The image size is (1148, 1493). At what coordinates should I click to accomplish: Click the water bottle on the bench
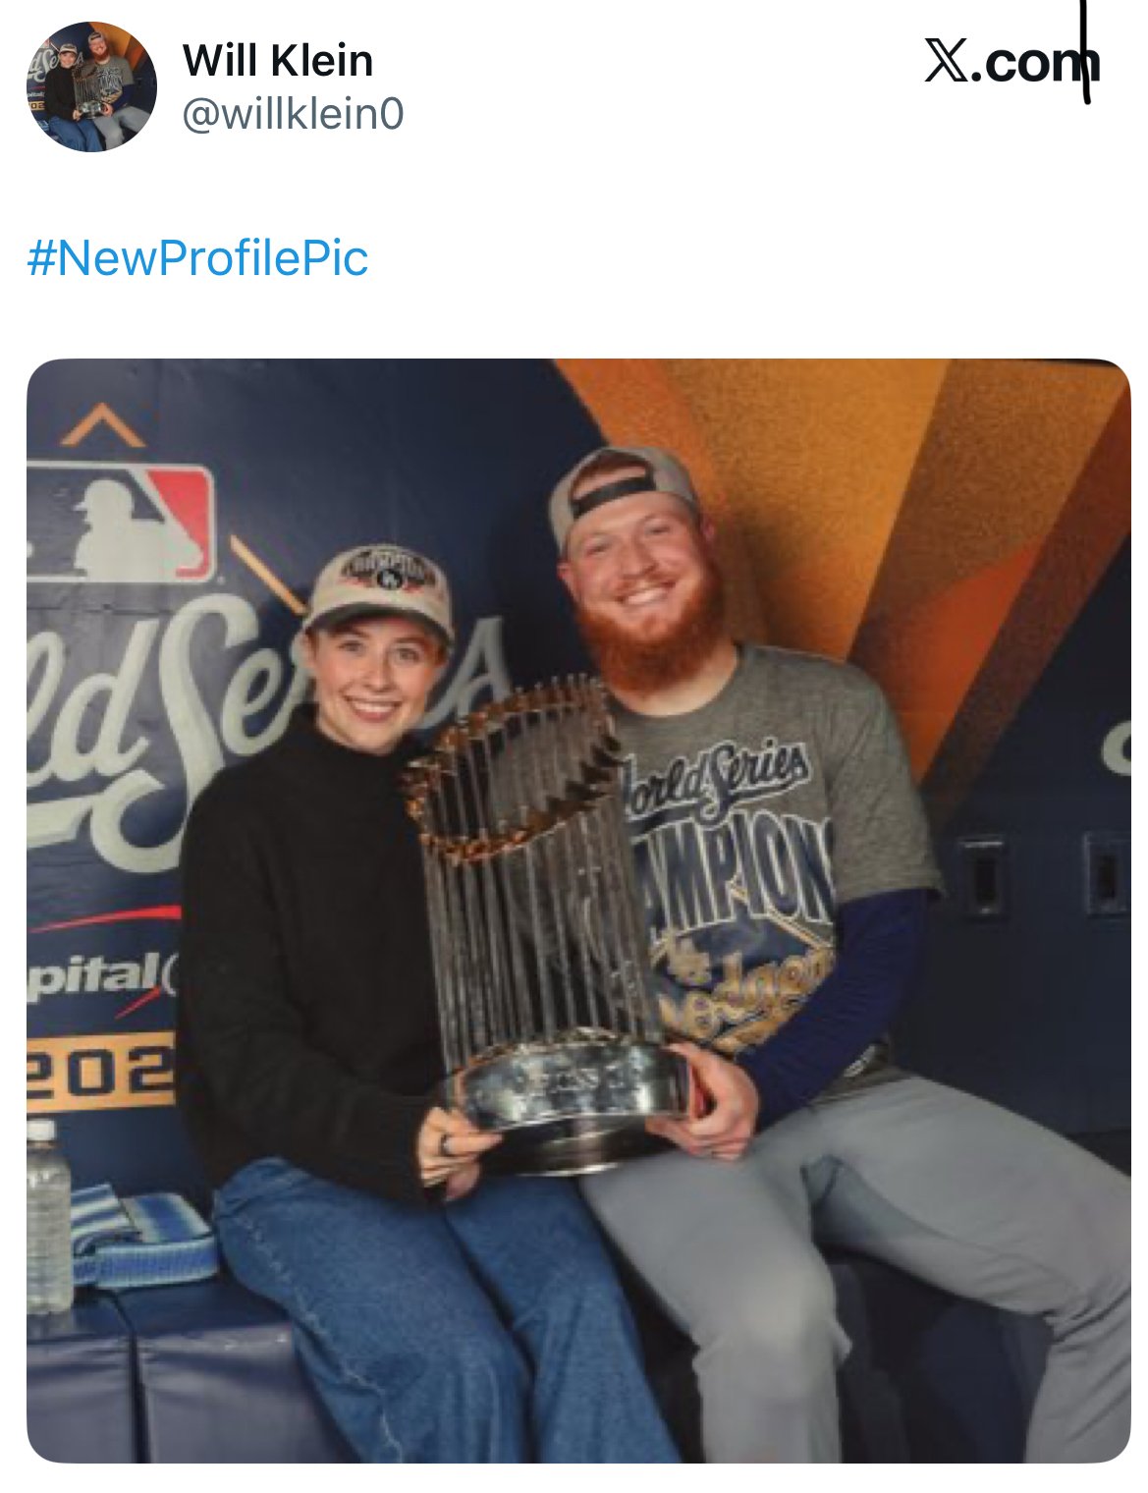click(47, 1216)
